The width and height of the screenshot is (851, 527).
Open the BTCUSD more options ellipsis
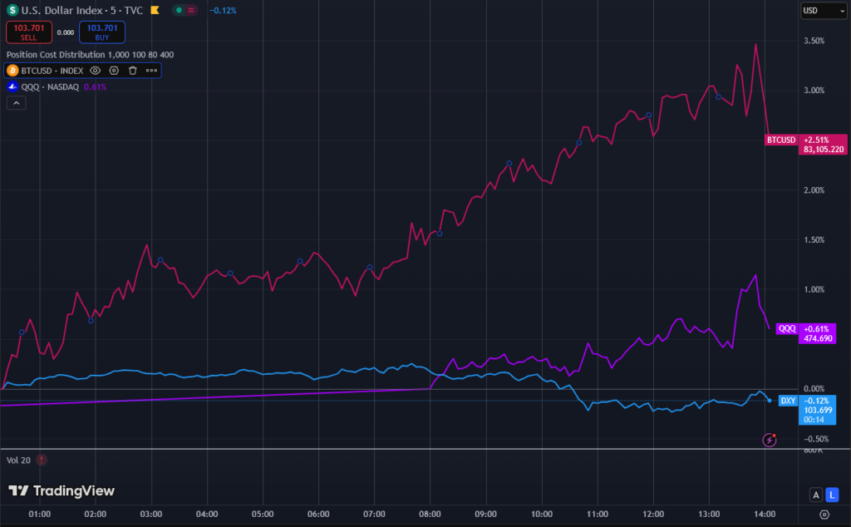pyautogui.click(x=151, y=71)
